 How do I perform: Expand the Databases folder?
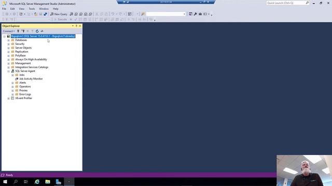point(8,40)
